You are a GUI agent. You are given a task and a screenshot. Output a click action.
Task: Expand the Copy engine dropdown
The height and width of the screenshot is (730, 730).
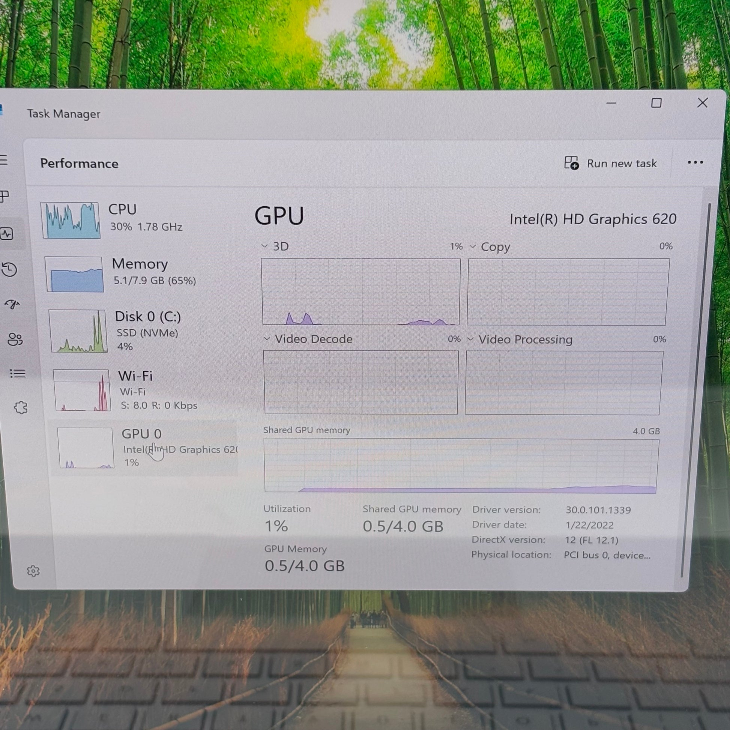pyautogui.click(x=472, y=246)
